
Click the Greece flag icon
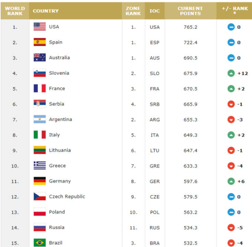pos(39,165)
